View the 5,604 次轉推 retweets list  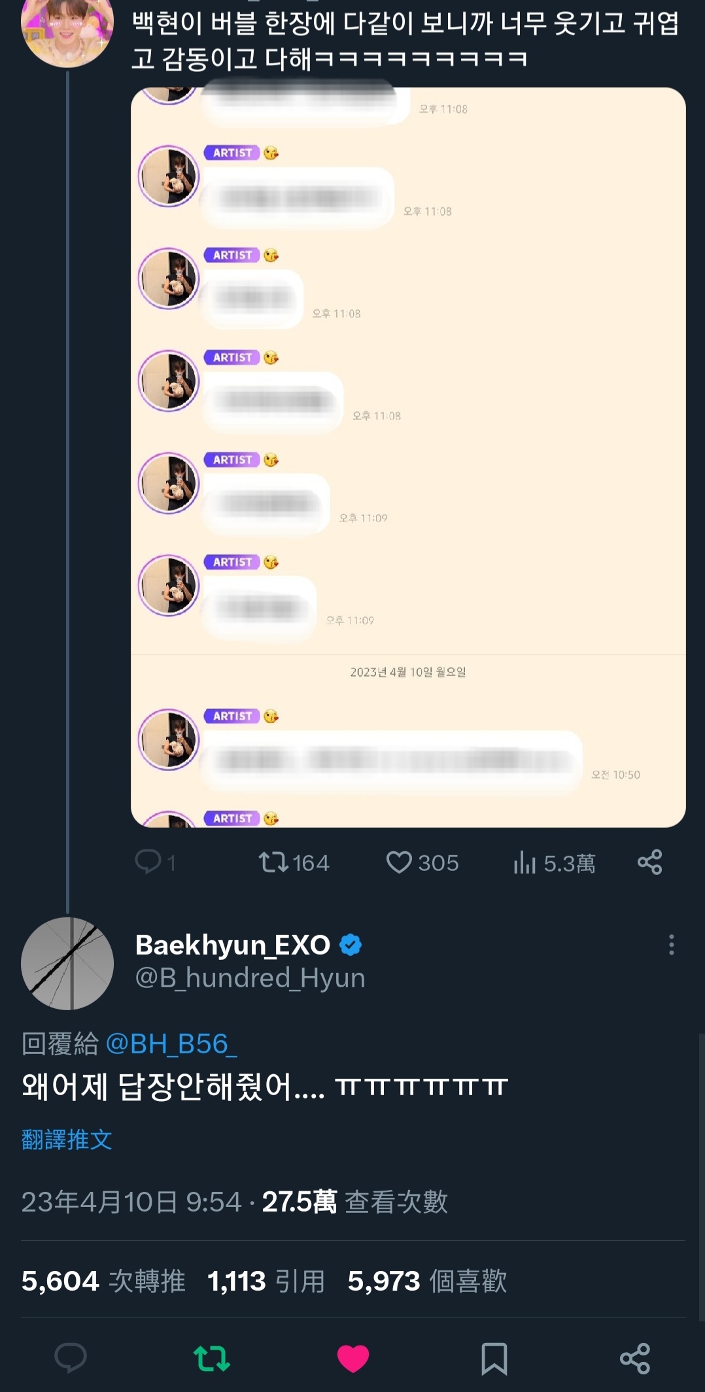click(x=103, y=1281)
